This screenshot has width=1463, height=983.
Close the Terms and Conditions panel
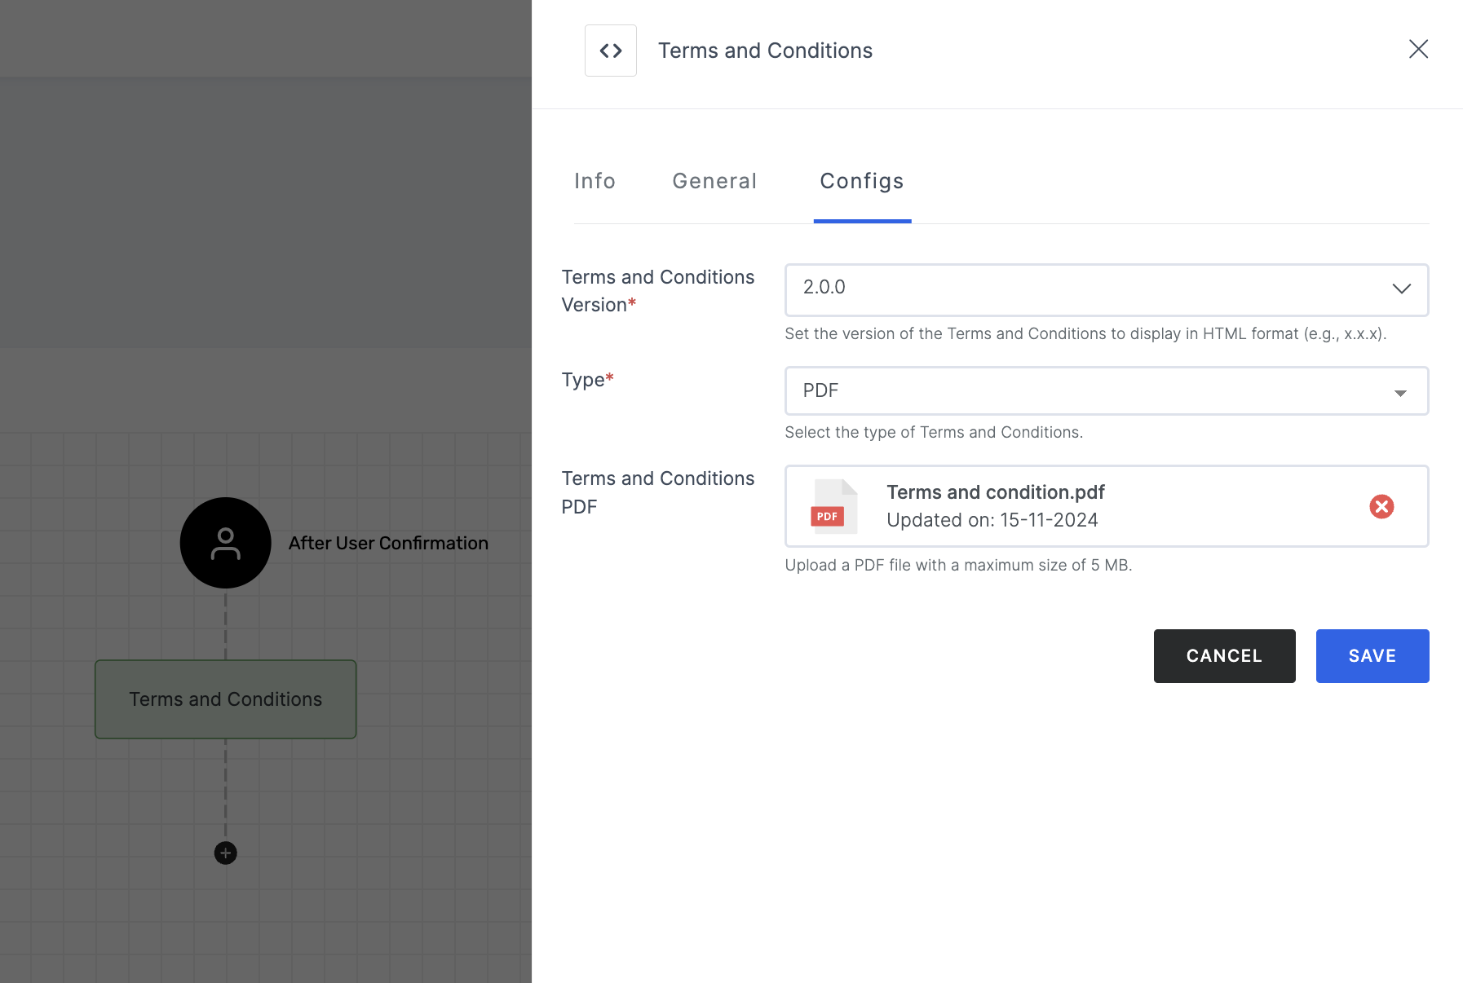[1418, 49]
